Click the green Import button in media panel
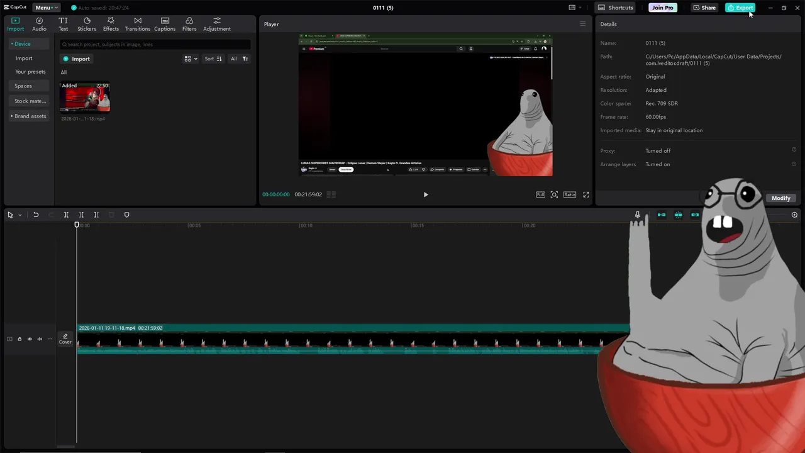The width and height of the screenshot is (805, 453). click(x=76, y=59)
